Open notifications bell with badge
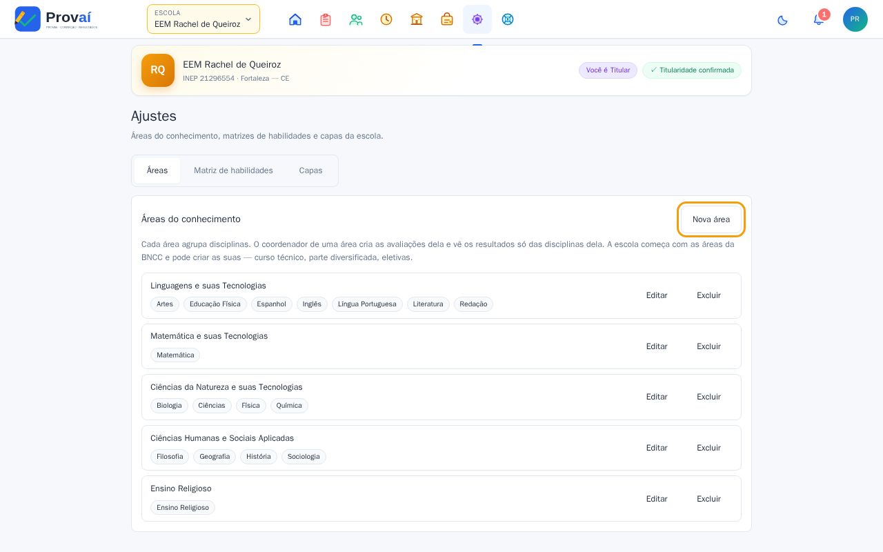 [x=819, y=19]
